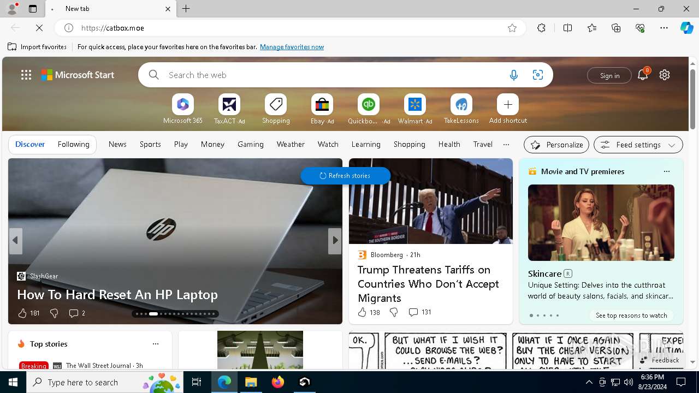699x393 pixels.
Task: Open TaxACT shortcut tile
Action: (x=229, y=109)
